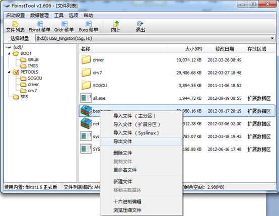Open the Fbinst 菜单 toolbar icon
This screenshot has width=279, height=216.
point(39,27)
